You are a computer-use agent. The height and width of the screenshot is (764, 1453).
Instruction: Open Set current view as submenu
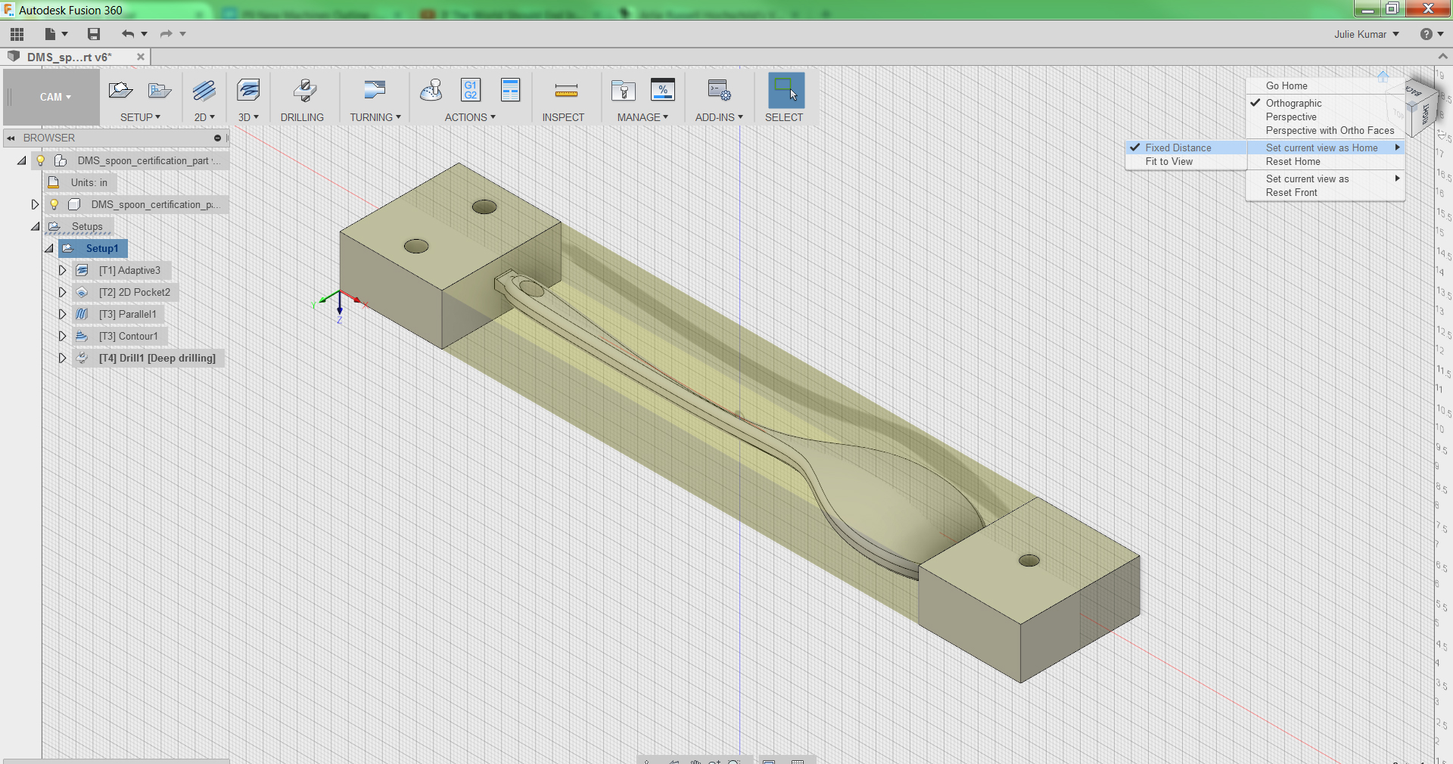(x=1326, y=179)
